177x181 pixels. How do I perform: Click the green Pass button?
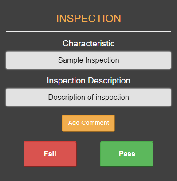[x=127, y=154]
